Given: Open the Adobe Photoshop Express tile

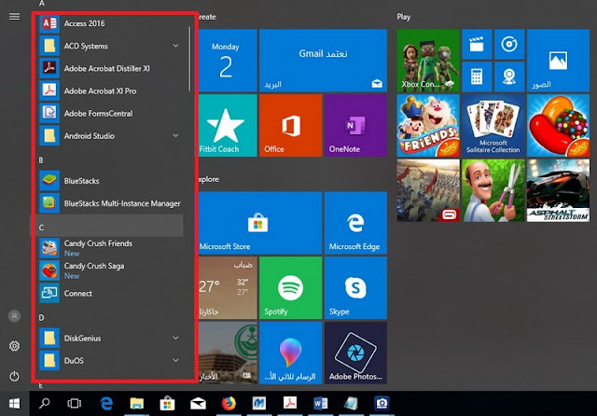Looking at the screenshot, I should tap(355, 353).
